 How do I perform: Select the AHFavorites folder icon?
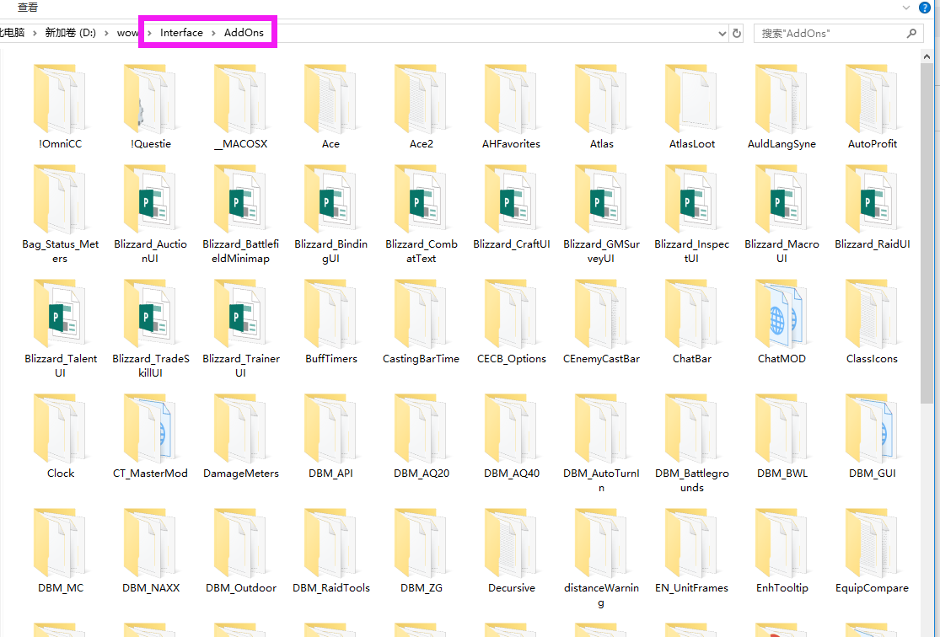click(x=512, y=99)
